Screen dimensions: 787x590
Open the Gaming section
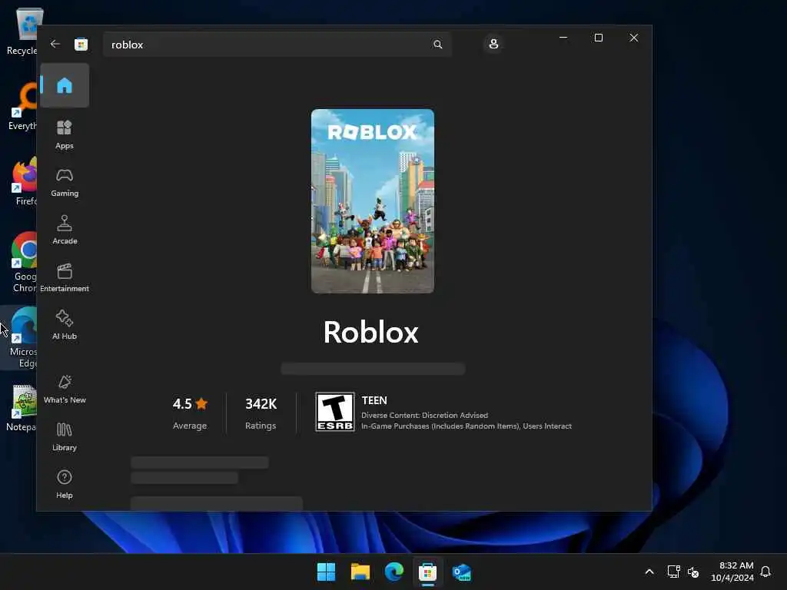(65, 182)
